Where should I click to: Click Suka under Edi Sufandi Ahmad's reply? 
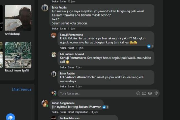63,67
